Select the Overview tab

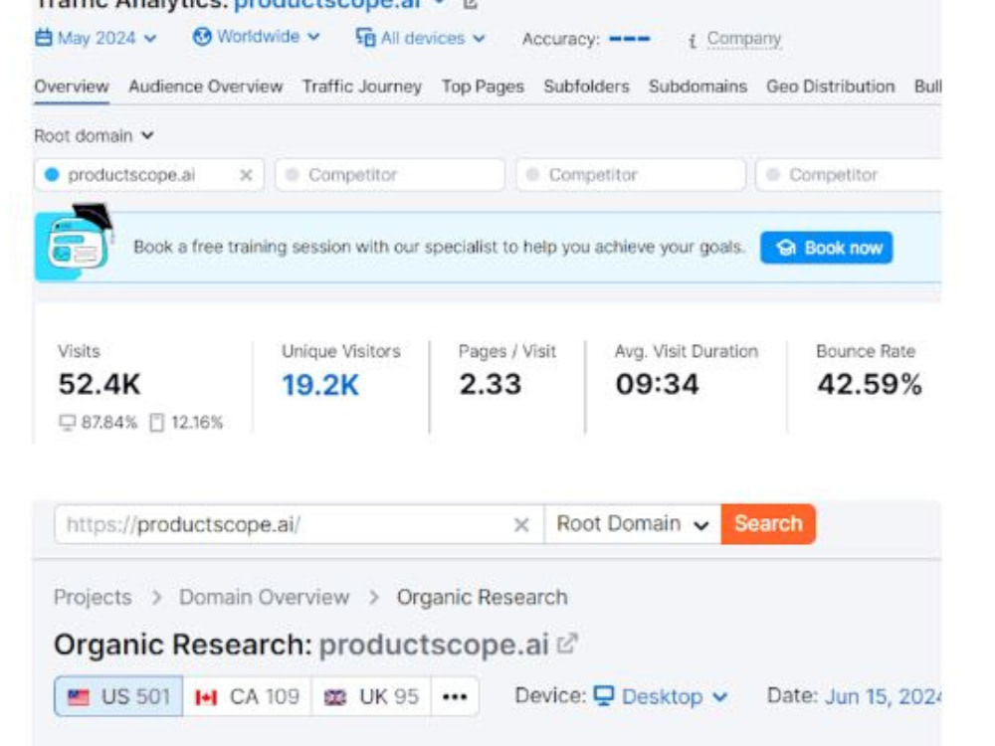coord(72,87)
